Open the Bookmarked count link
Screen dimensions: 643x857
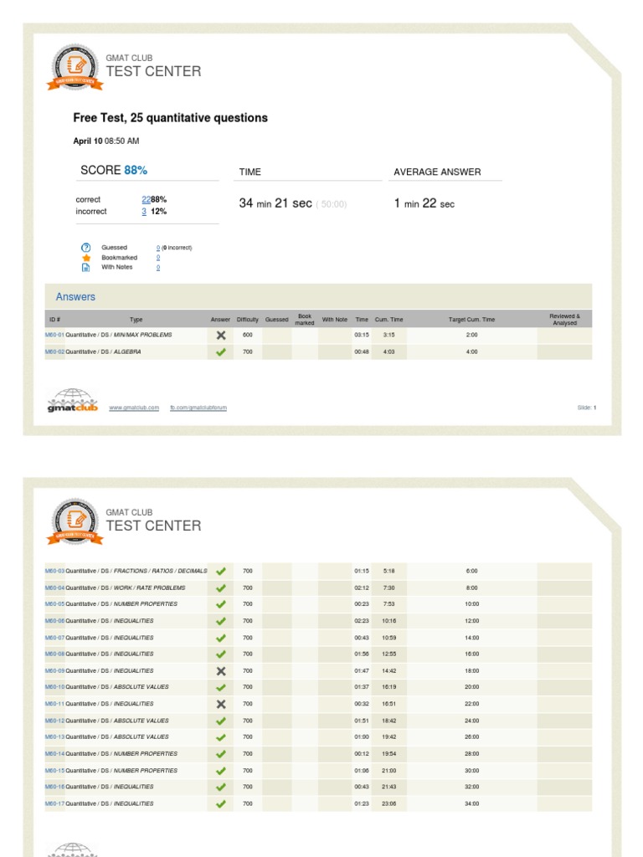pyautogui.click(x=158, y=258)
